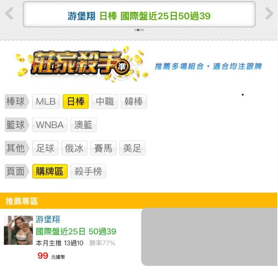278x273 pixels.
Task: Advance banner with right arrow
Action: coord(269,14)
